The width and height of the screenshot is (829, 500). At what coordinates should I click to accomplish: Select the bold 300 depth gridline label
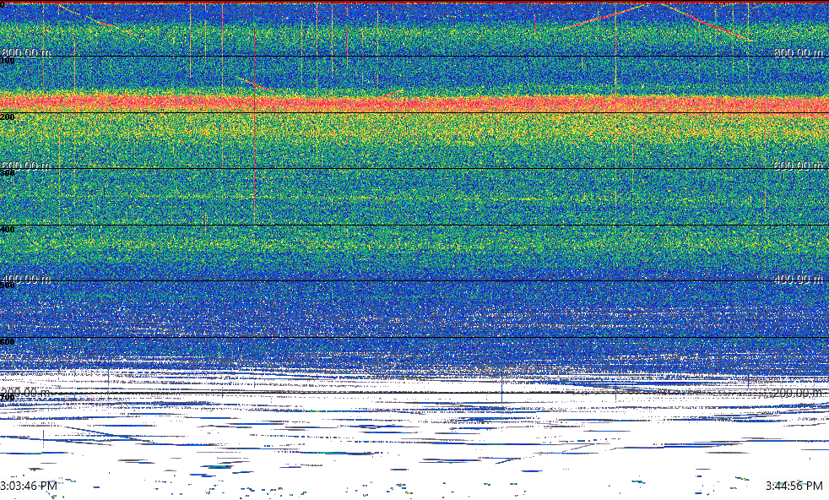[x=8, y=173]
